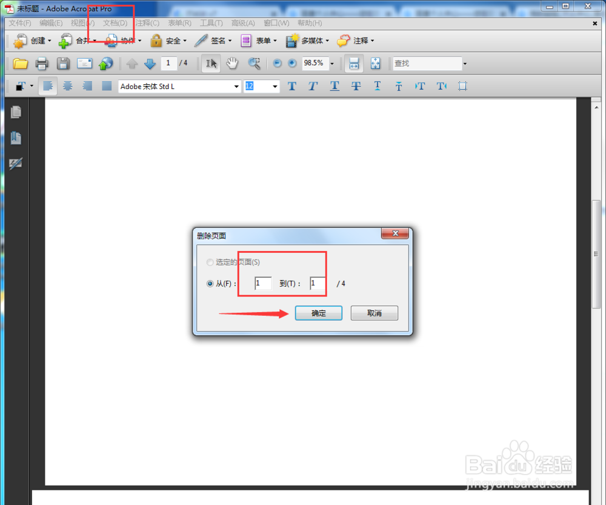Open the 创建 (Create) toolbar button
The height and width of the screenshot is (505, 606).
click(32, 41)
